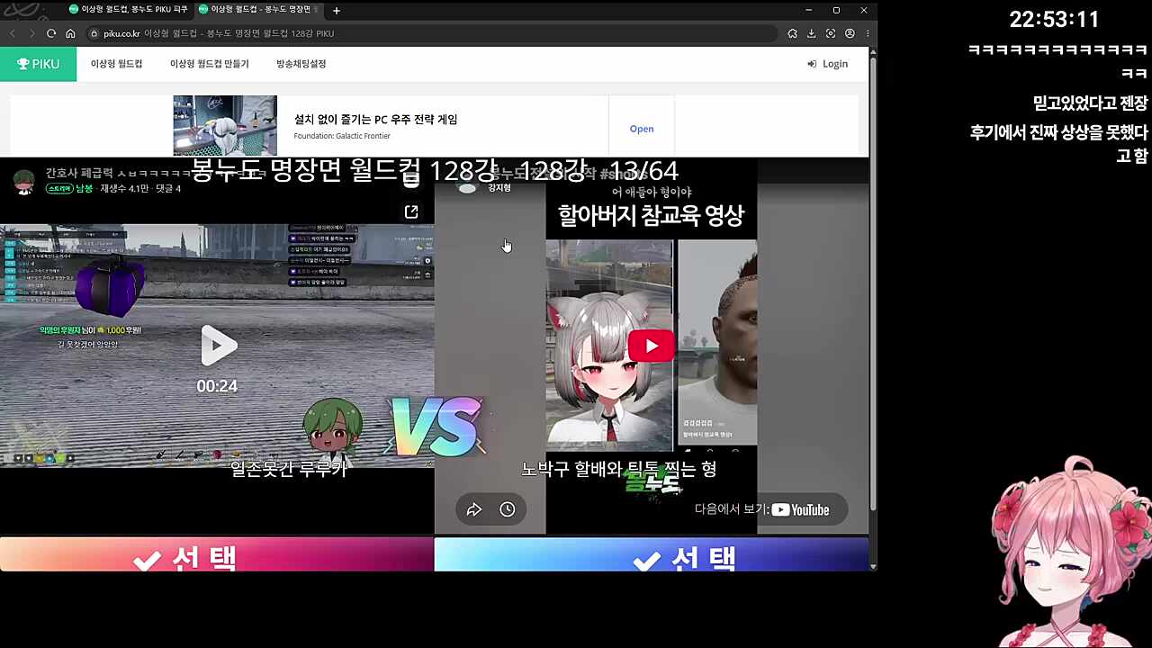Click the streamer name '남봉' under the left clip

tap(84, 188)
